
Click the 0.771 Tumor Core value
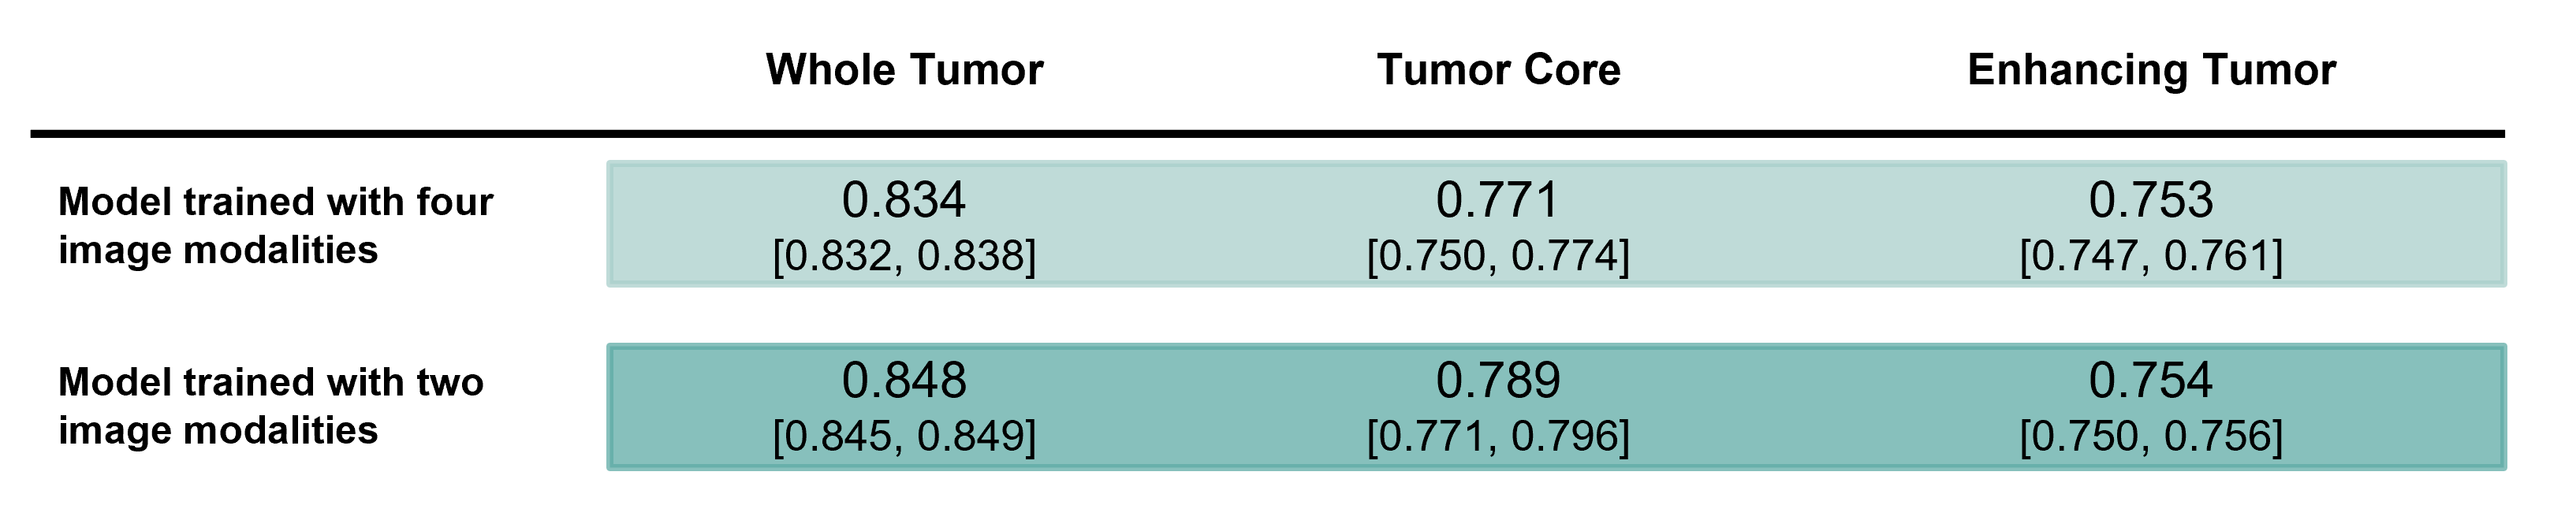(x=1498, y=200)
